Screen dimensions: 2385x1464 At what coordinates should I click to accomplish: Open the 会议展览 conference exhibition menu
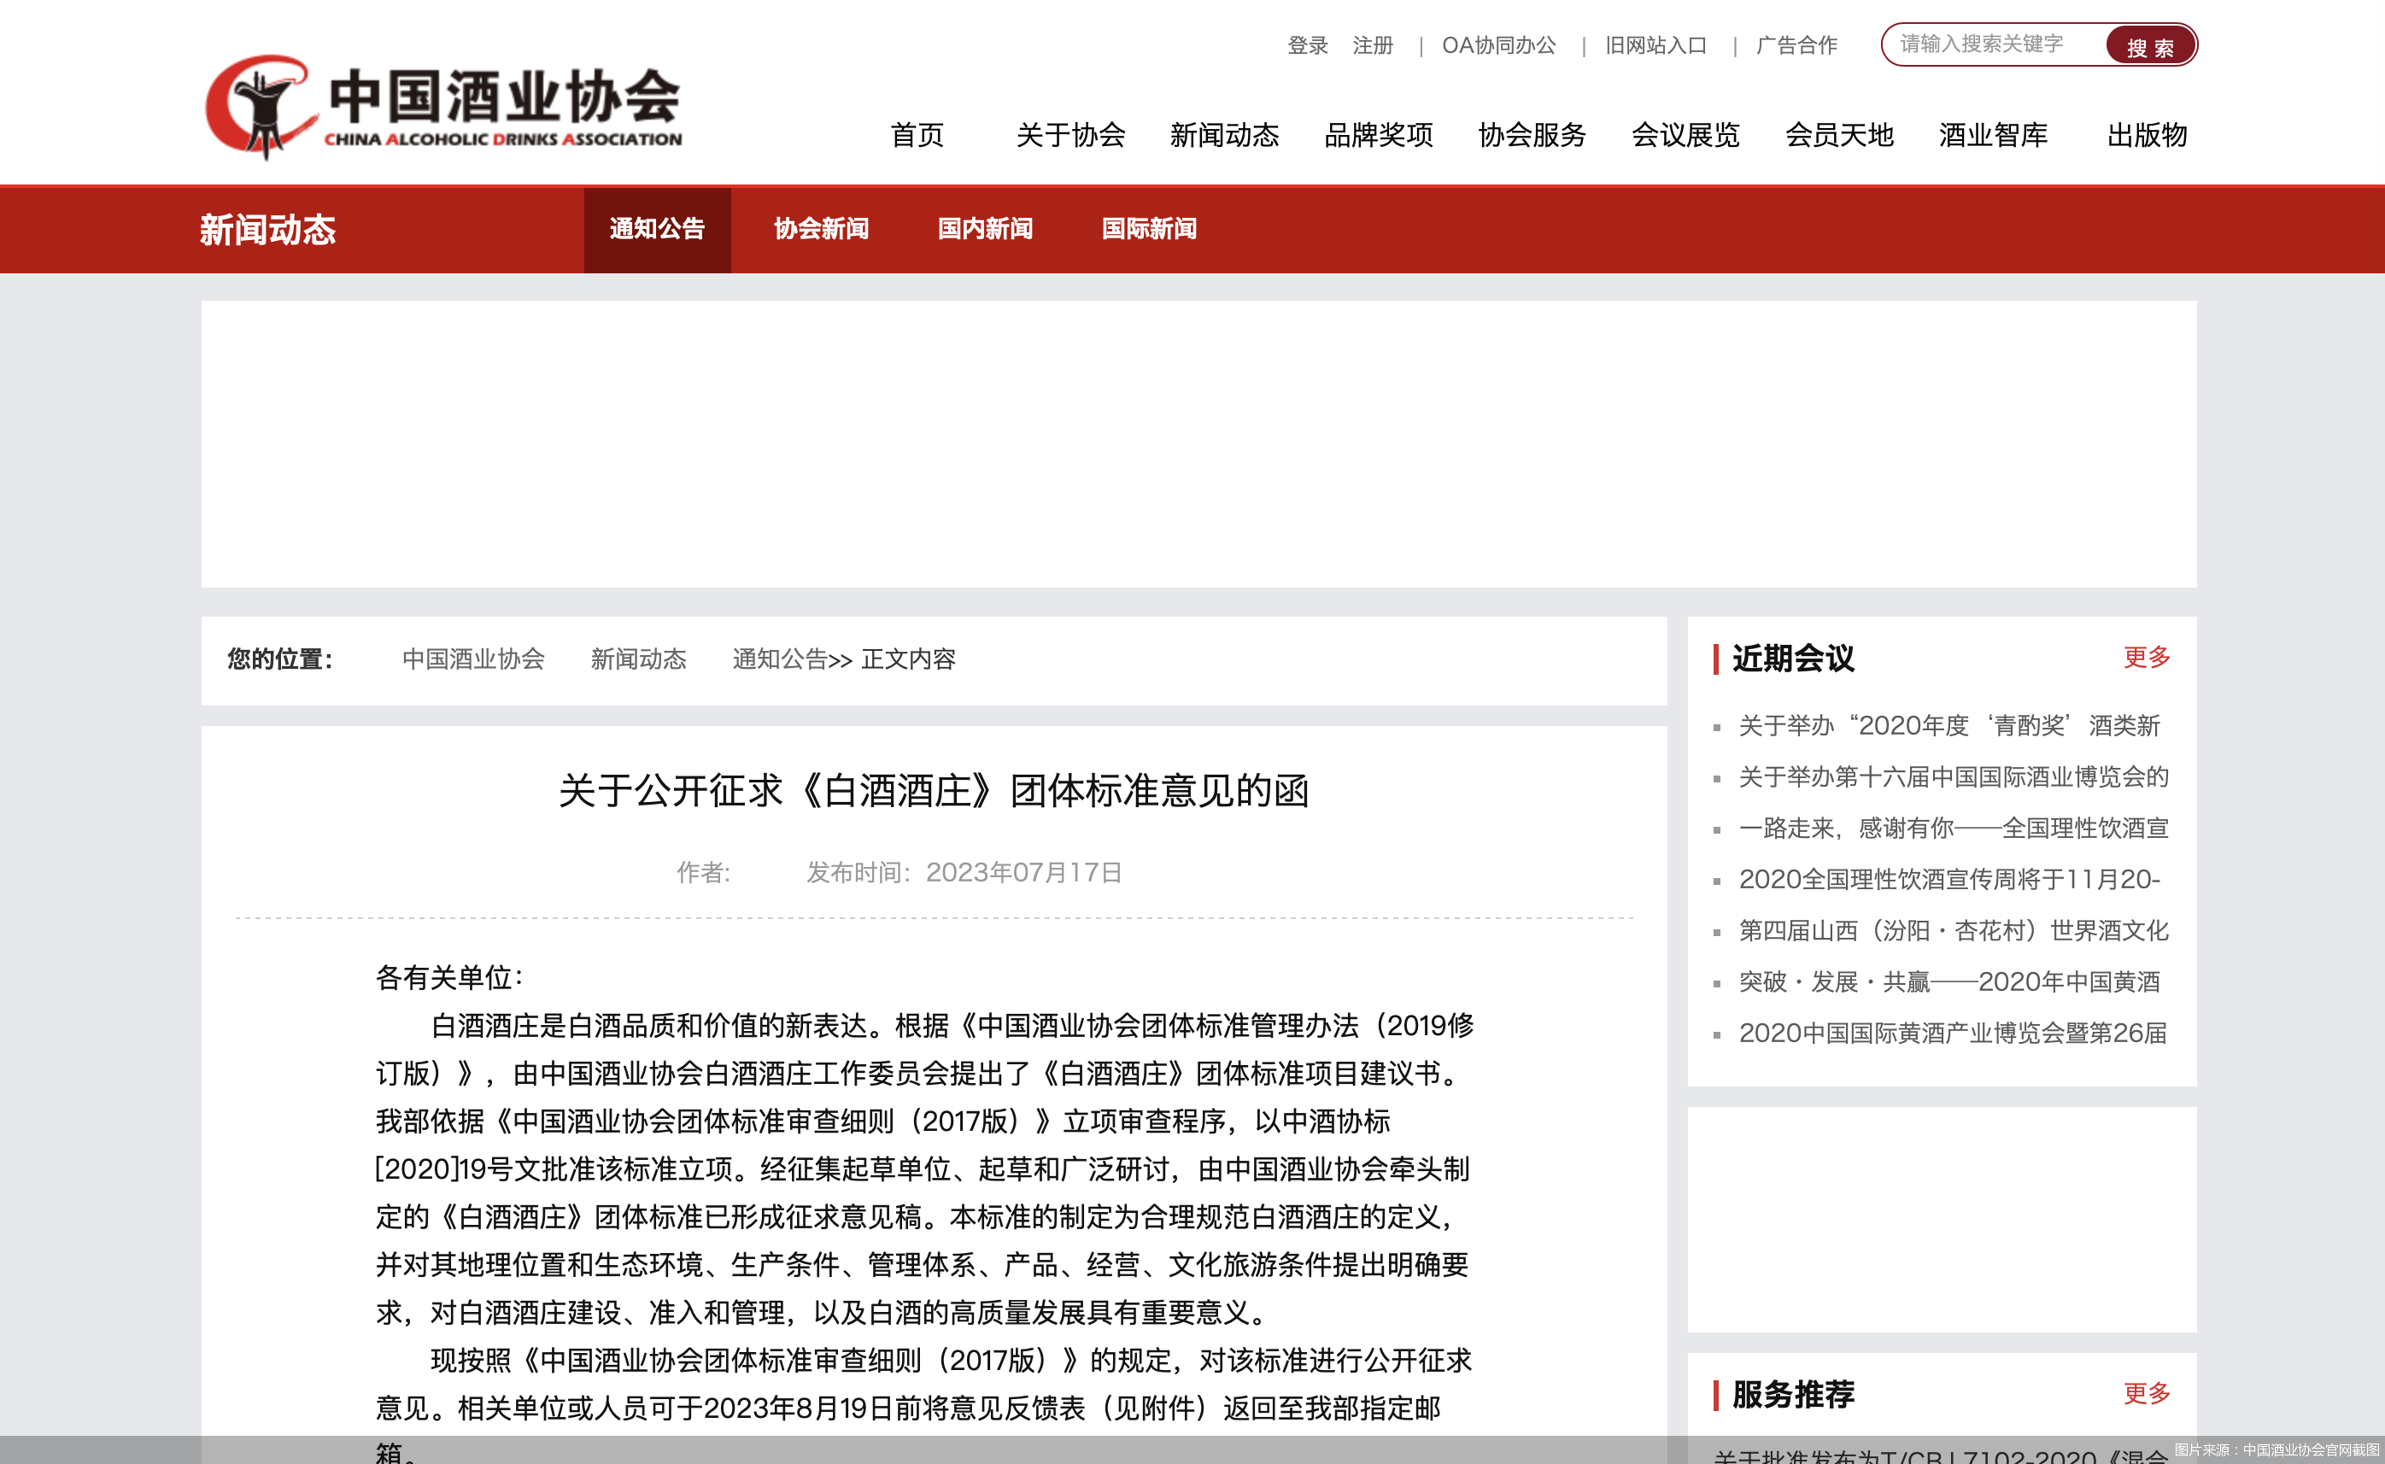(x=1686, y=136)
